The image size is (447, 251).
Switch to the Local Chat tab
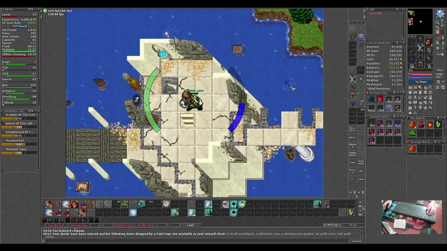click(x=56, y=225)
